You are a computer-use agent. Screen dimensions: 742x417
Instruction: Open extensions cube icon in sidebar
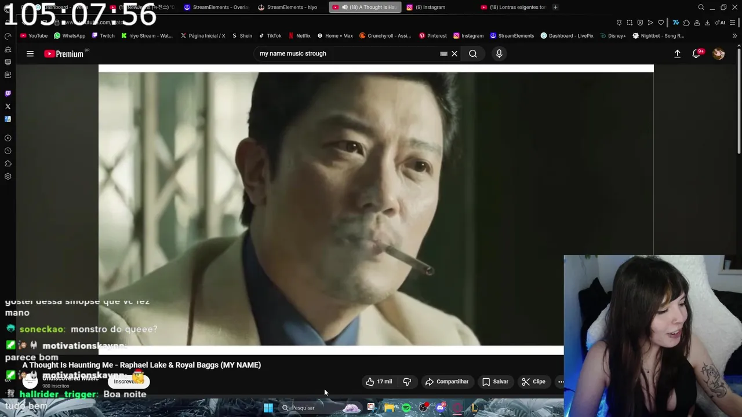coord(8,163)
